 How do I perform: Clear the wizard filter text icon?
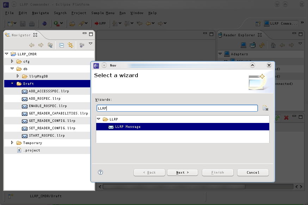click(x=265, y=108)
